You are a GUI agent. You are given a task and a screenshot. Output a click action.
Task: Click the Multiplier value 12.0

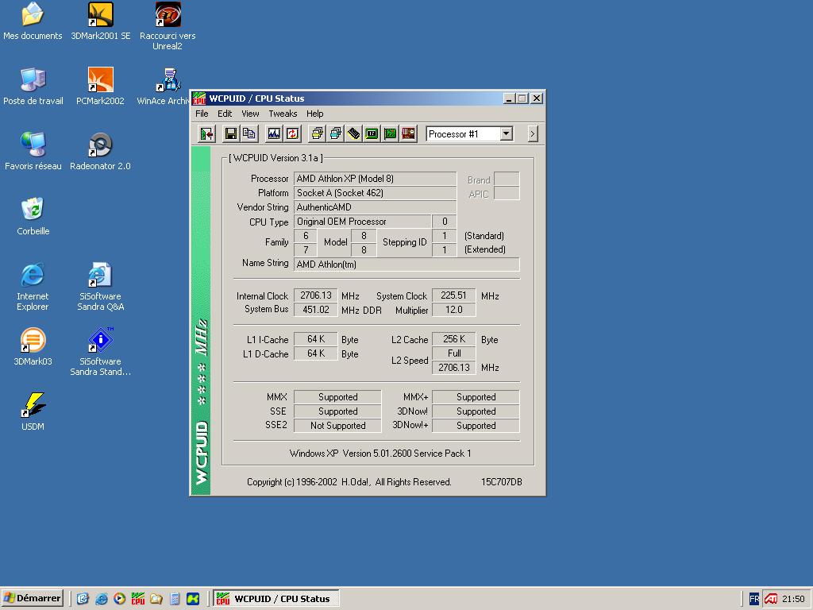click(453, 310)
